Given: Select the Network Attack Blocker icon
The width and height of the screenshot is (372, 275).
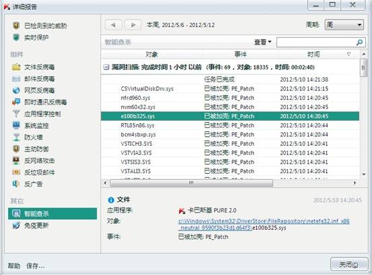Looking at the screenshot, I should tap(16, 160).
